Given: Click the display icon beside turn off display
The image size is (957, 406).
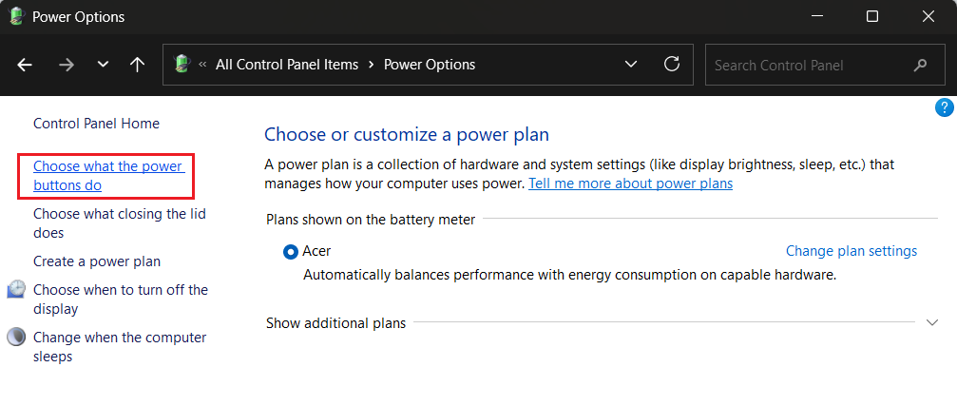Looking at the screenshot, I should click(x=16, y=290).
